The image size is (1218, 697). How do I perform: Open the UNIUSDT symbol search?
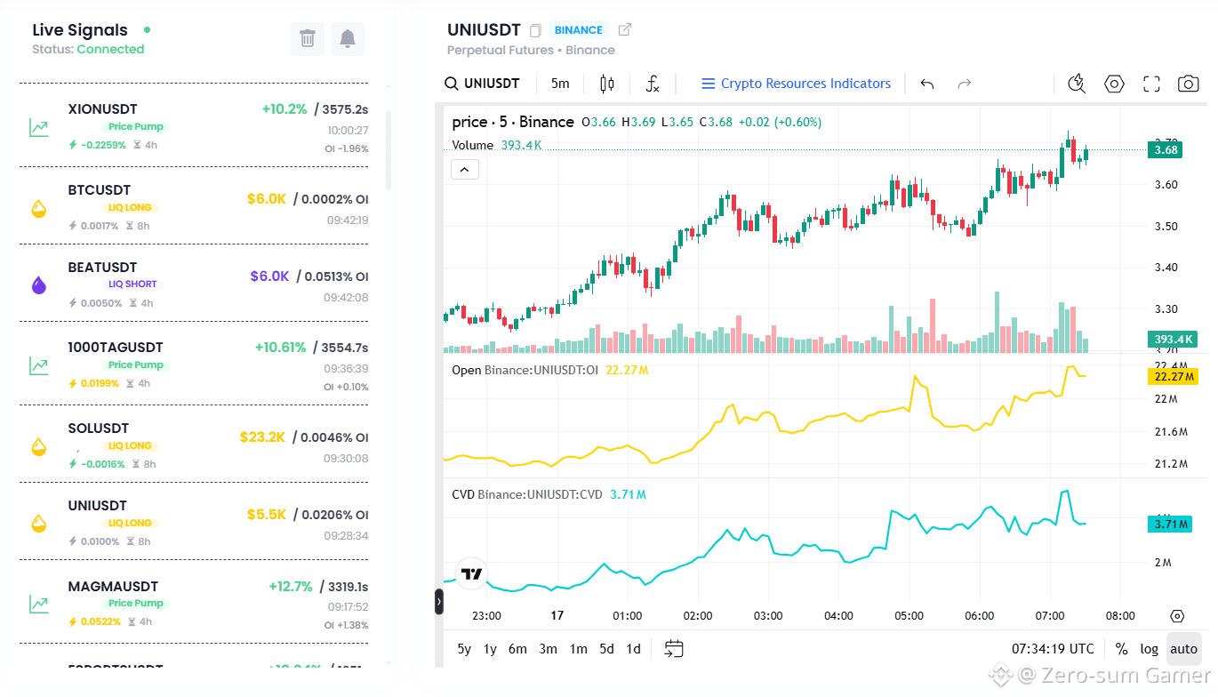coord(482,84)
